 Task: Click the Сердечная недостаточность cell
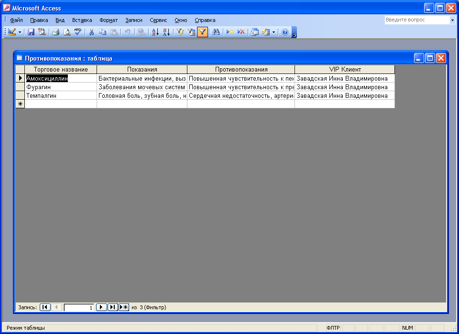pyautogui.click(x=241, y=95)
